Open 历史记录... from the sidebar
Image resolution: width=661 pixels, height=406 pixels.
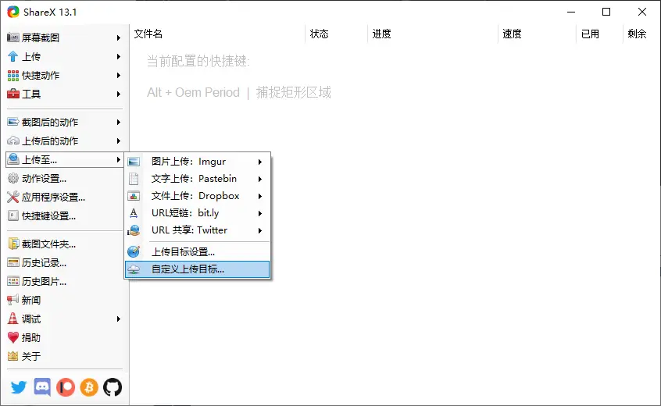(x=65, y=263)
